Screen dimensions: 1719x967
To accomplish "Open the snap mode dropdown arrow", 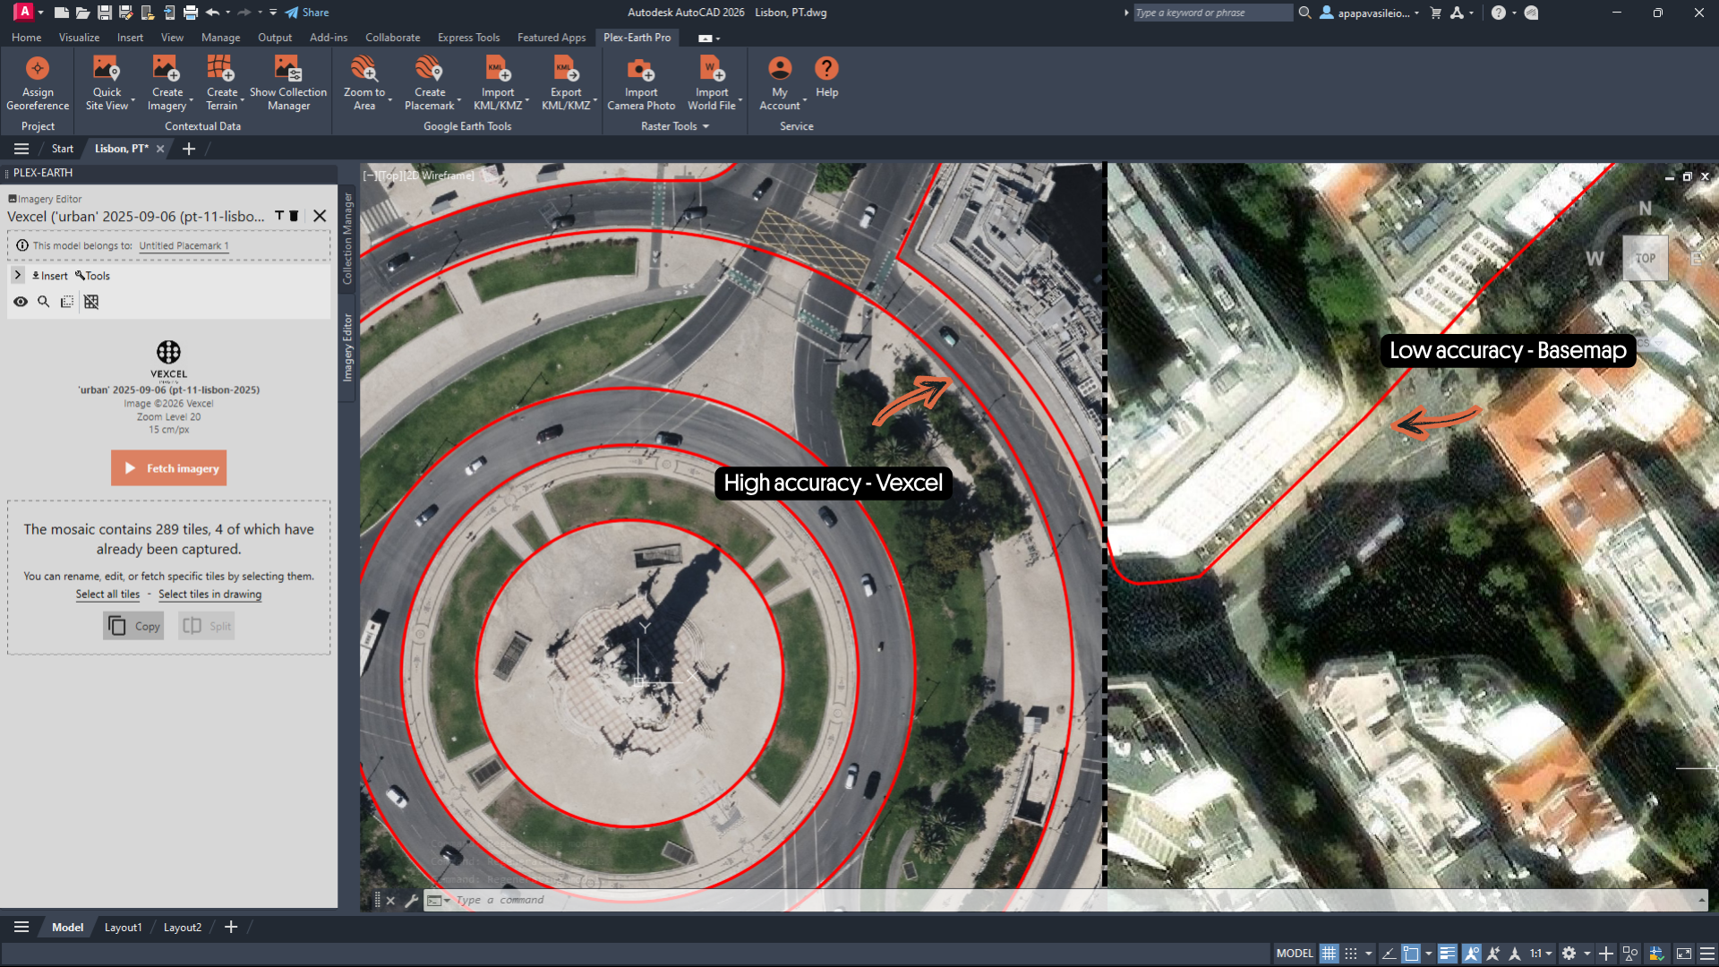I will tap(1368, 954).
